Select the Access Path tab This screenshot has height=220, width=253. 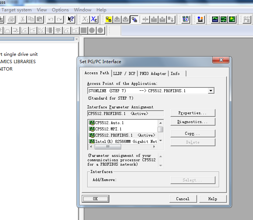coord(97,73)
